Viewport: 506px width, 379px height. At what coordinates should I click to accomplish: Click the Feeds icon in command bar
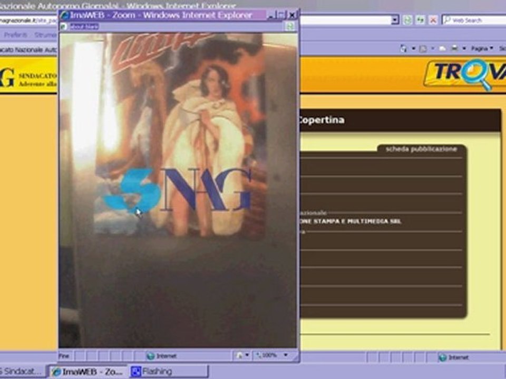[423, 48]
